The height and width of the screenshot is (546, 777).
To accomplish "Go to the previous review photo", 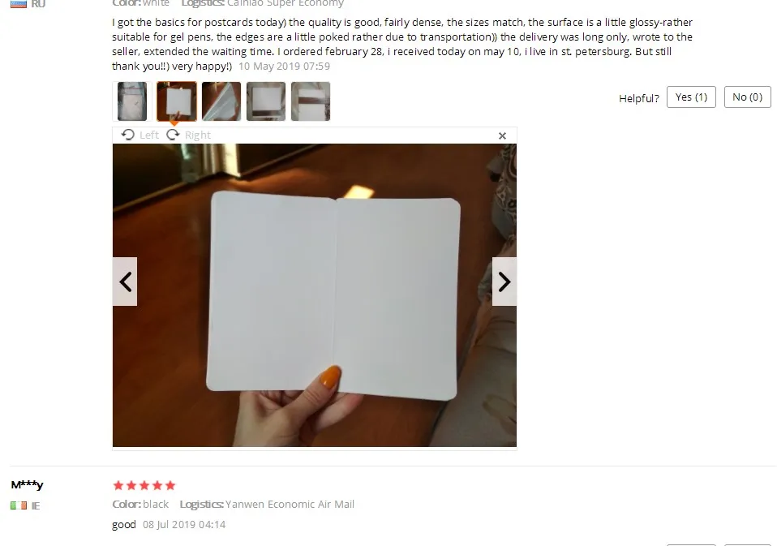I will coord(125,282).
